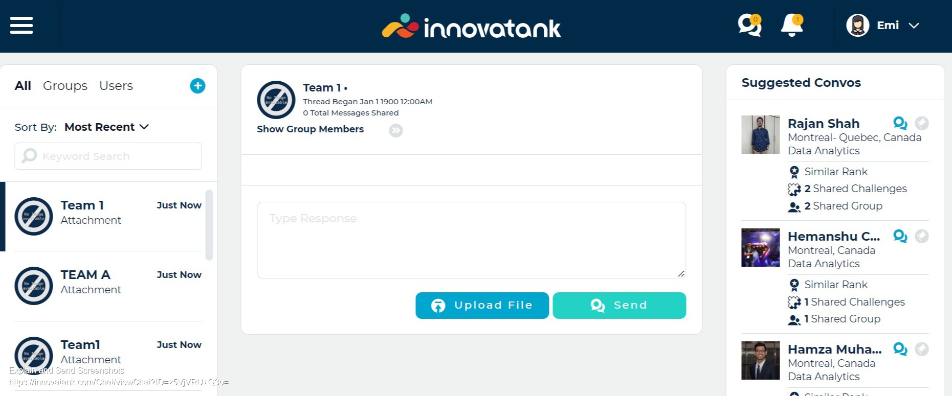The width and height of the screenshot is (952, 396).
Task: Click 1 Shared Challenges puzzle icon
Action: (794, 302)
